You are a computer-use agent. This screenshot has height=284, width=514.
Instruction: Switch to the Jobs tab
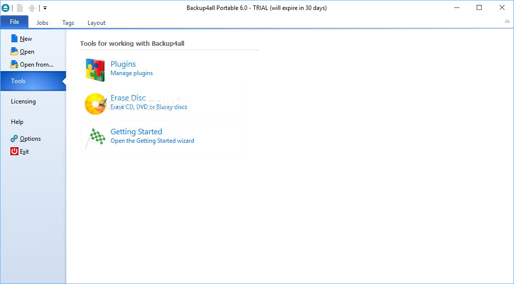tap(42, 22)
